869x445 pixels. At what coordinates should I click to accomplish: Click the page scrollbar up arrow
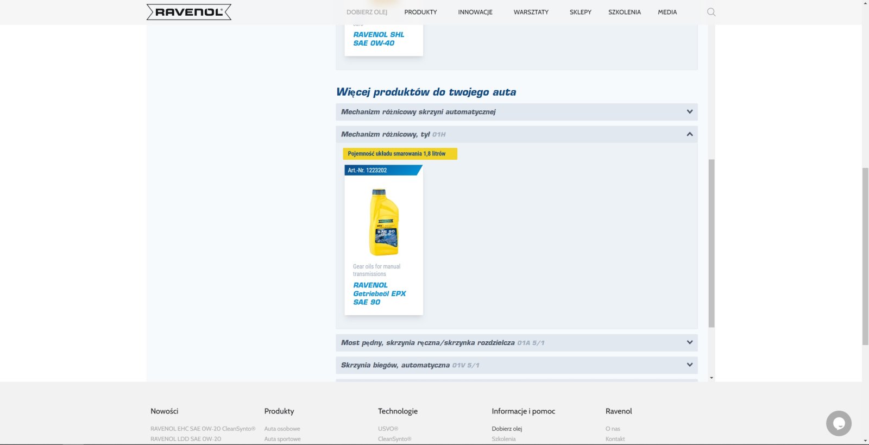point(865,3)
